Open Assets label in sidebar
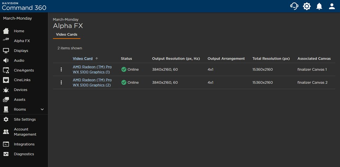Viewport: 340px width, 167px height. point(19,100)
